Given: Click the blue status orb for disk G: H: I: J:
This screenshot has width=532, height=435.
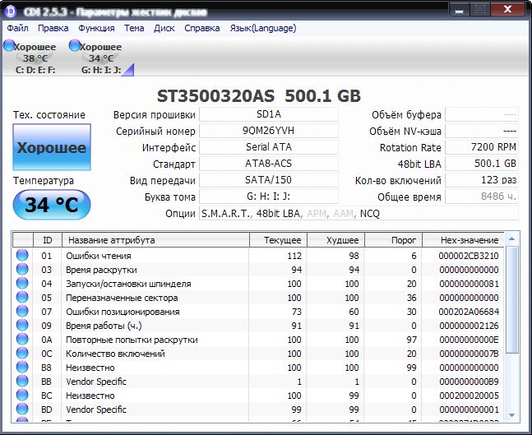Looking at the screenshot, I should coord(74,45).
